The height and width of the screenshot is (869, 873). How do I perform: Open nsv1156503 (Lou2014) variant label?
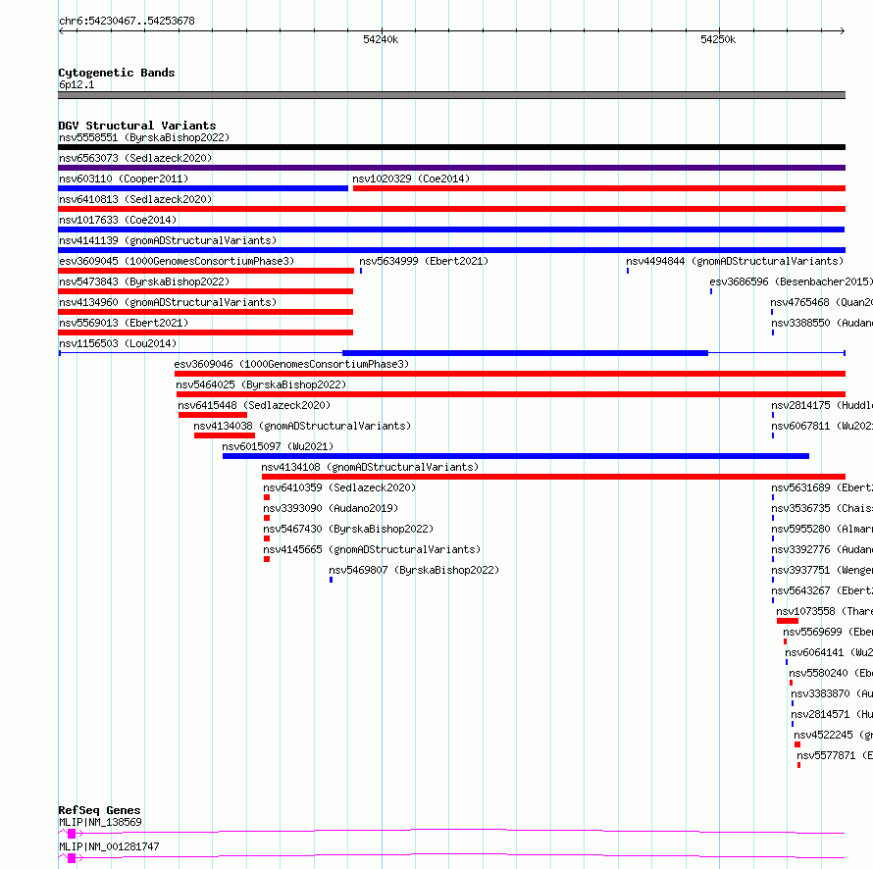point(118,343)
